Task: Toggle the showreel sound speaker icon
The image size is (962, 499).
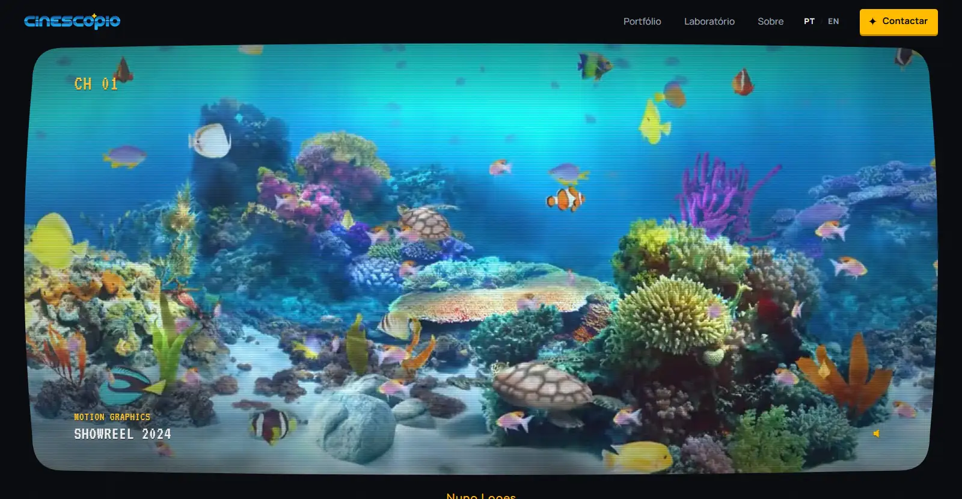Action: click(x=877, y=433)
